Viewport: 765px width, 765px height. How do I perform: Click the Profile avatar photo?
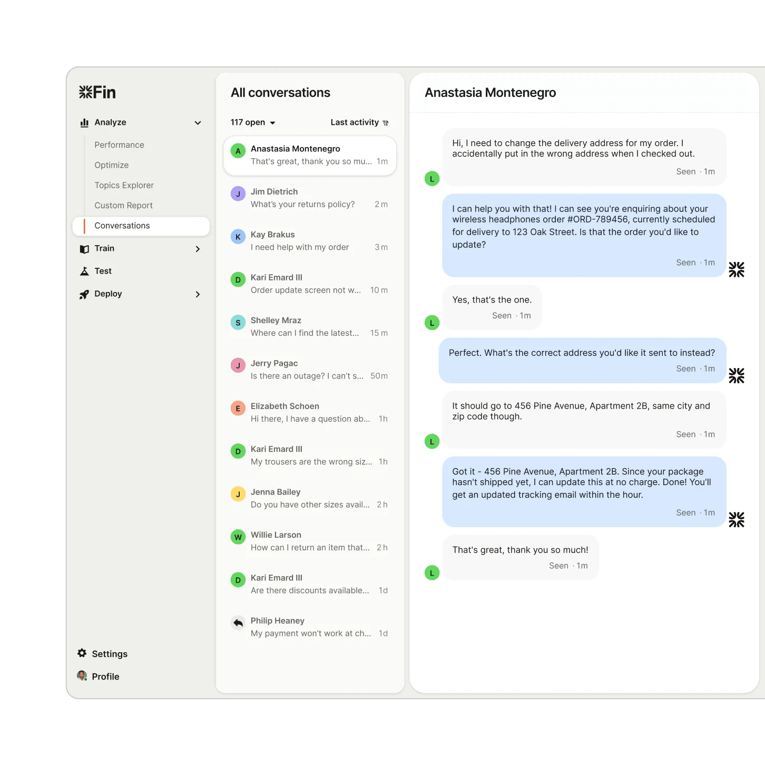pos(82,676)
